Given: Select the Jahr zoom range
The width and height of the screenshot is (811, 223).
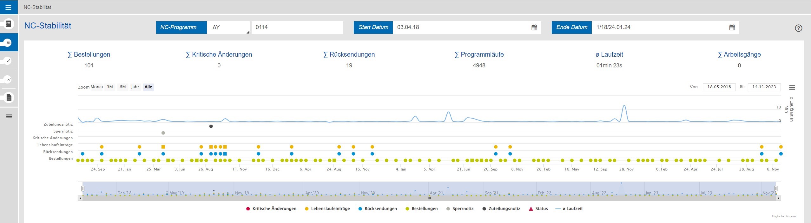Looking at the screenshot, I should point(135,87).
